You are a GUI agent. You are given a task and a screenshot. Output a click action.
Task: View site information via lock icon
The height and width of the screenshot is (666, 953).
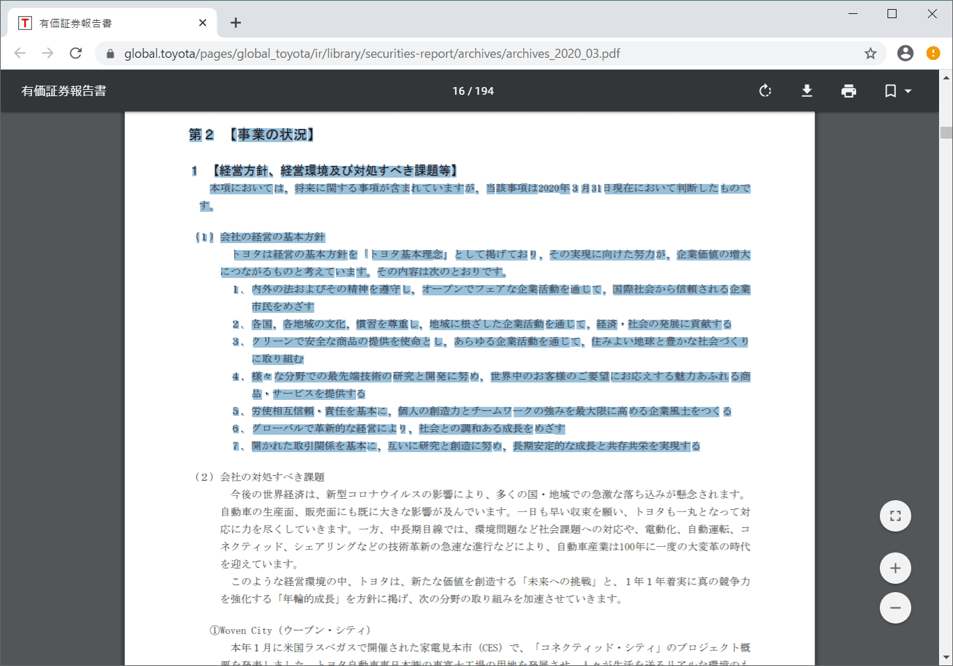pos(110,54)
